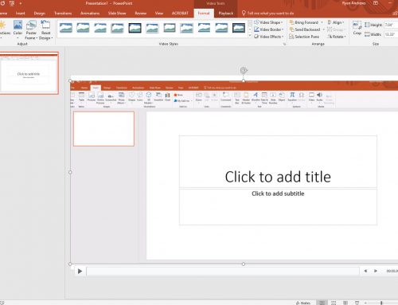This screenshot has width=398, height=305.
Task: Click the Tell me what you want search
Action: click(268, 13)
